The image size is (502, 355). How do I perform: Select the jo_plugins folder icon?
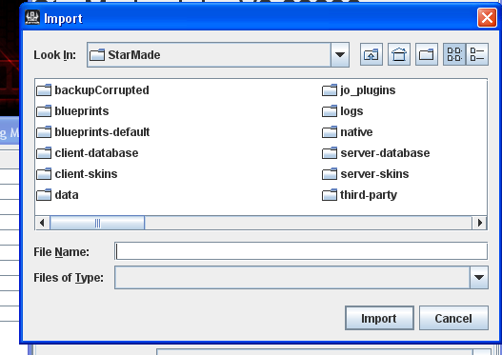(x=330, y=90)
